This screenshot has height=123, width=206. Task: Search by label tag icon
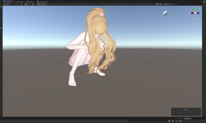click(x=173, y=121)
